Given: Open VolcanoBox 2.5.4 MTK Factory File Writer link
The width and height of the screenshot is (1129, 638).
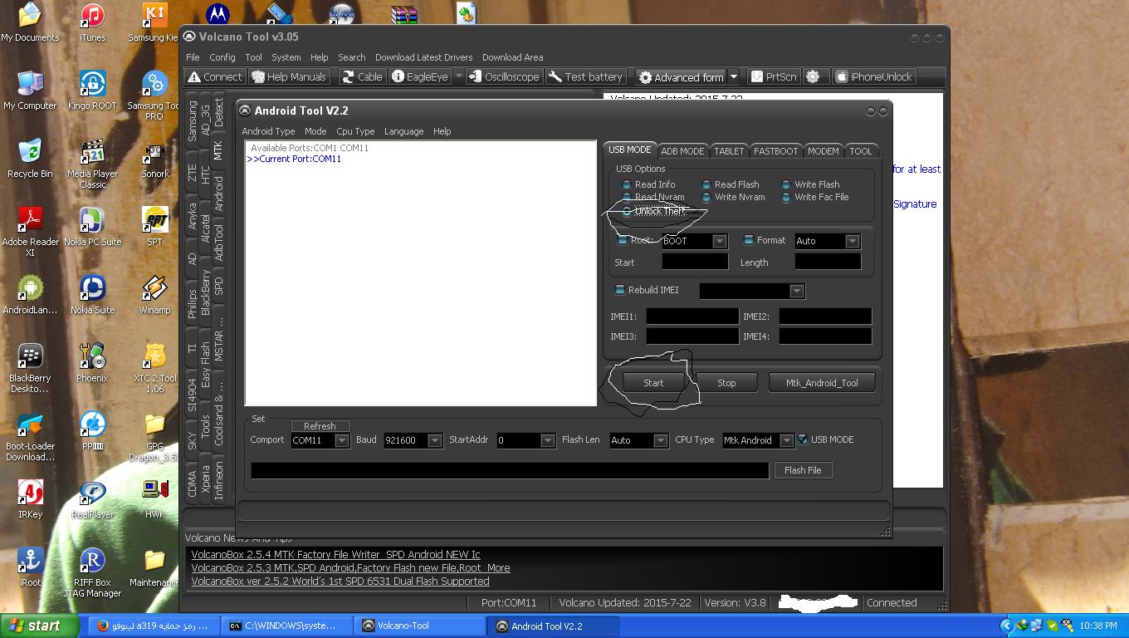Looking at the screenshot, I should (x=335, y=554).
